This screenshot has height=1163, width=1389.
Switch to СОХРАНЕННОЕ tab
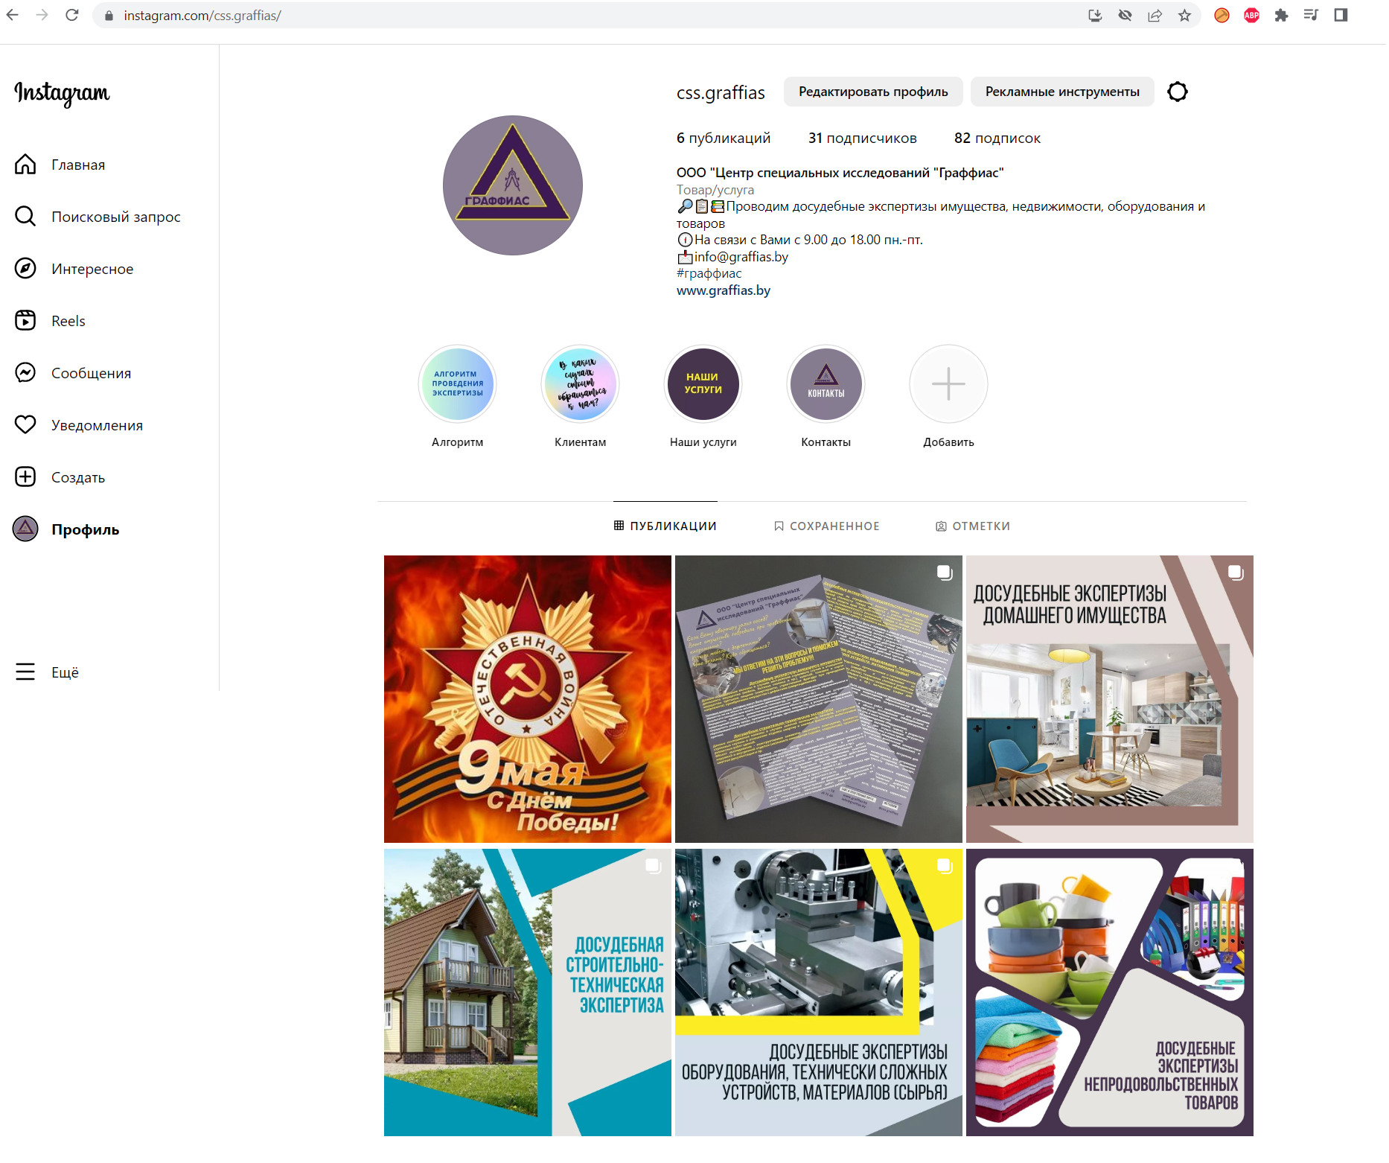coord(826,526)
